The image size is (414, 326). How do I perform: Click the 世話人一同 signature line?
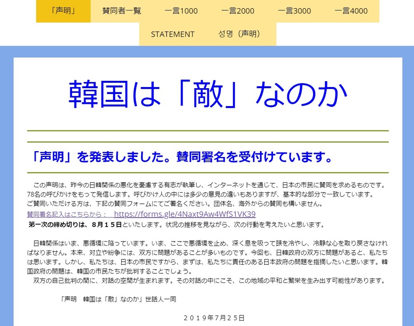pos(118,299)
